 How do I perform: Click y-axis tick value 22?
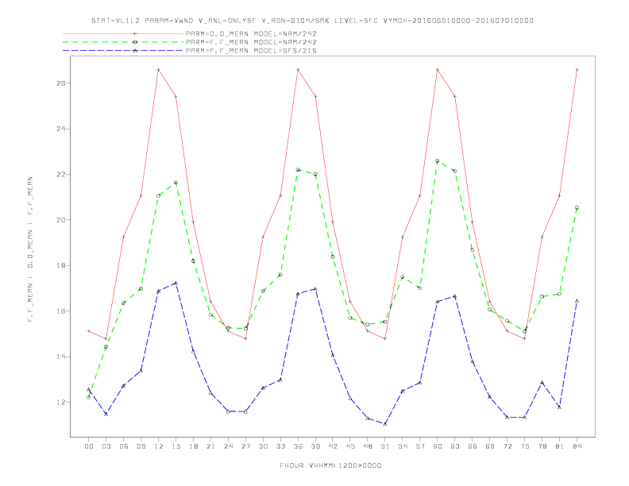coord(62,175)
